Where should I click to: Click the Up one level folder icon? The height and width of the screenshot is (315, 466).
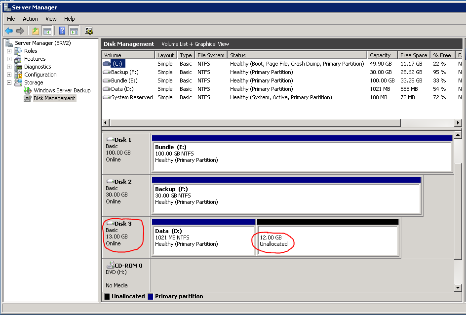(x=36, y=31)
